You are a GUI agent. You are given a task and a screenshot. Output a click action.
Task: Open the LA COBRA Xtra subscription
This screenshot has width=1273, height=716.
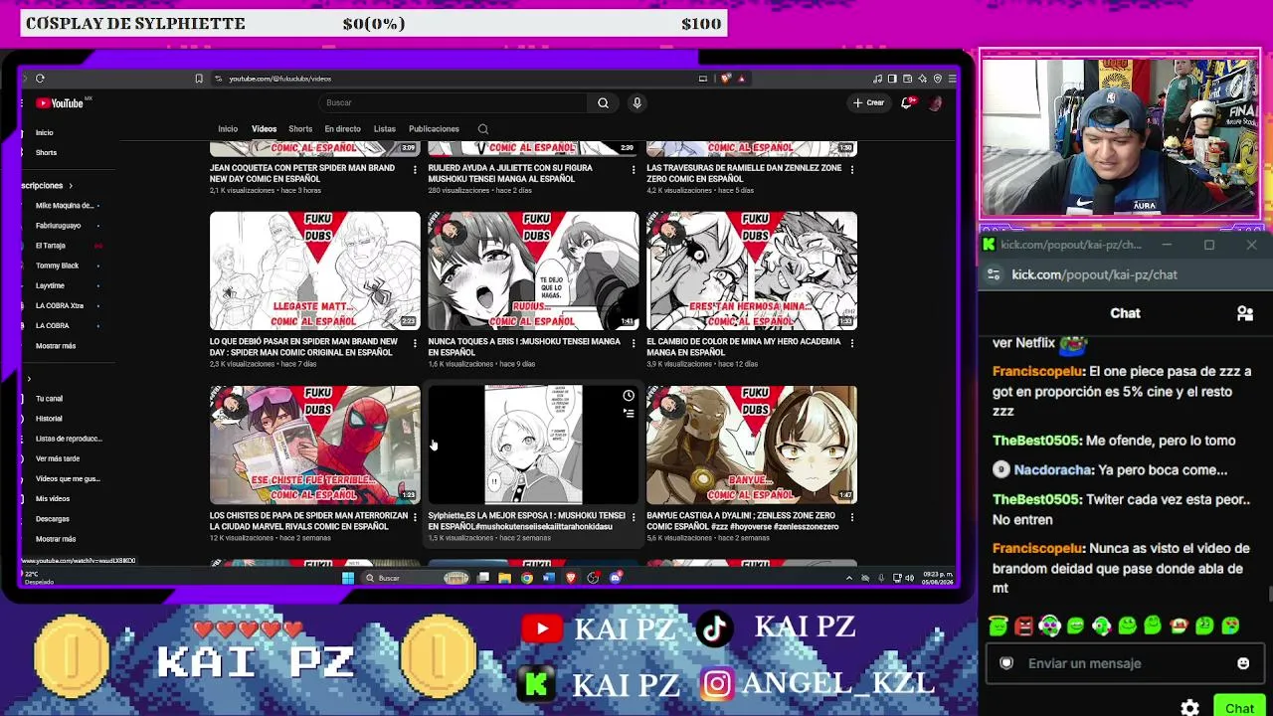60,305
